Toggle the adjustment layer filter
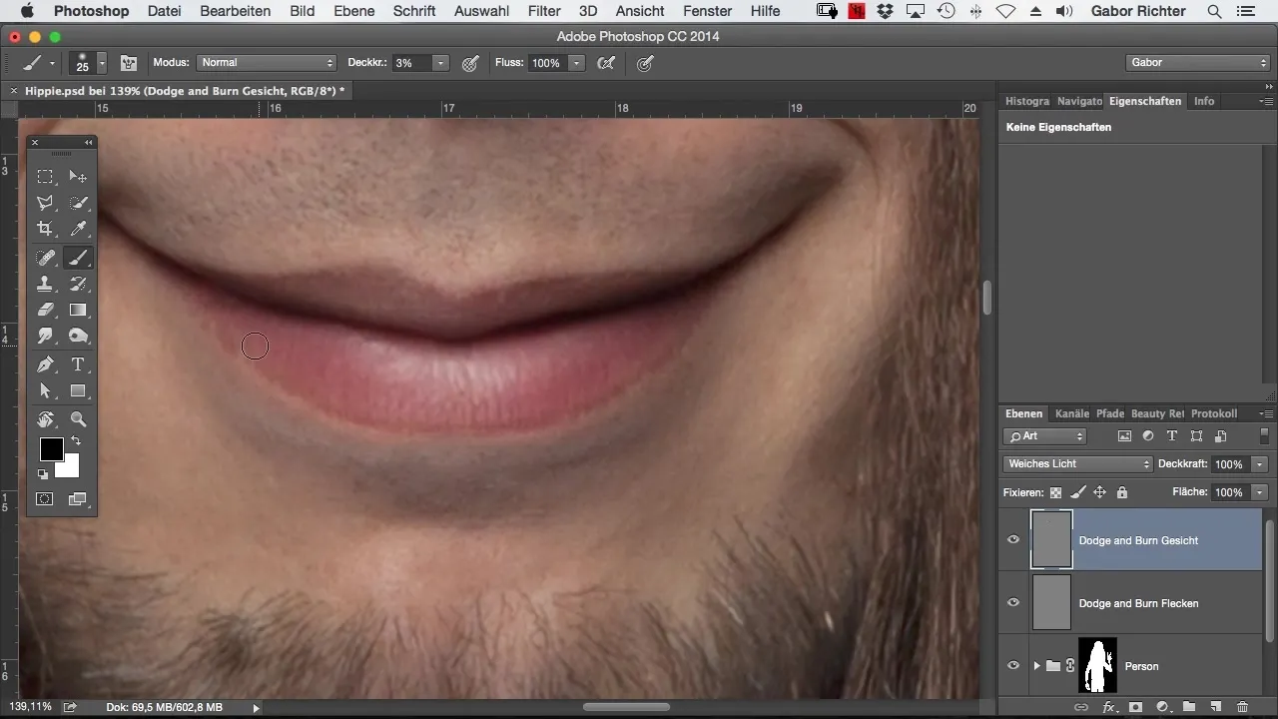This screenshot has height=719, width=1278. (x=1148, y=436)
